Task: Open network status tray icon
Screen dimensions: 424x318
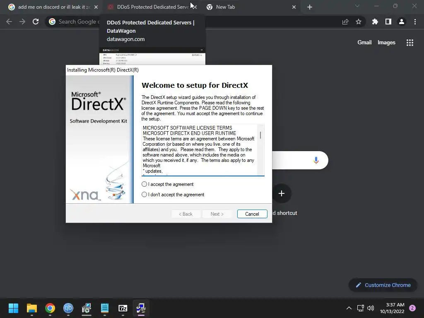Action: [x=361, y=308]
